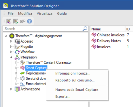133x107 pixels.
Task: Expand the Accesso tree node
Action: point(11,41)
